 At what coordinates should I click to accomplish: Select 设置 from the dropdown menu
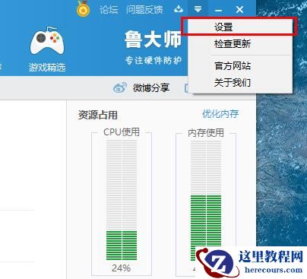[x=240, y=27]
